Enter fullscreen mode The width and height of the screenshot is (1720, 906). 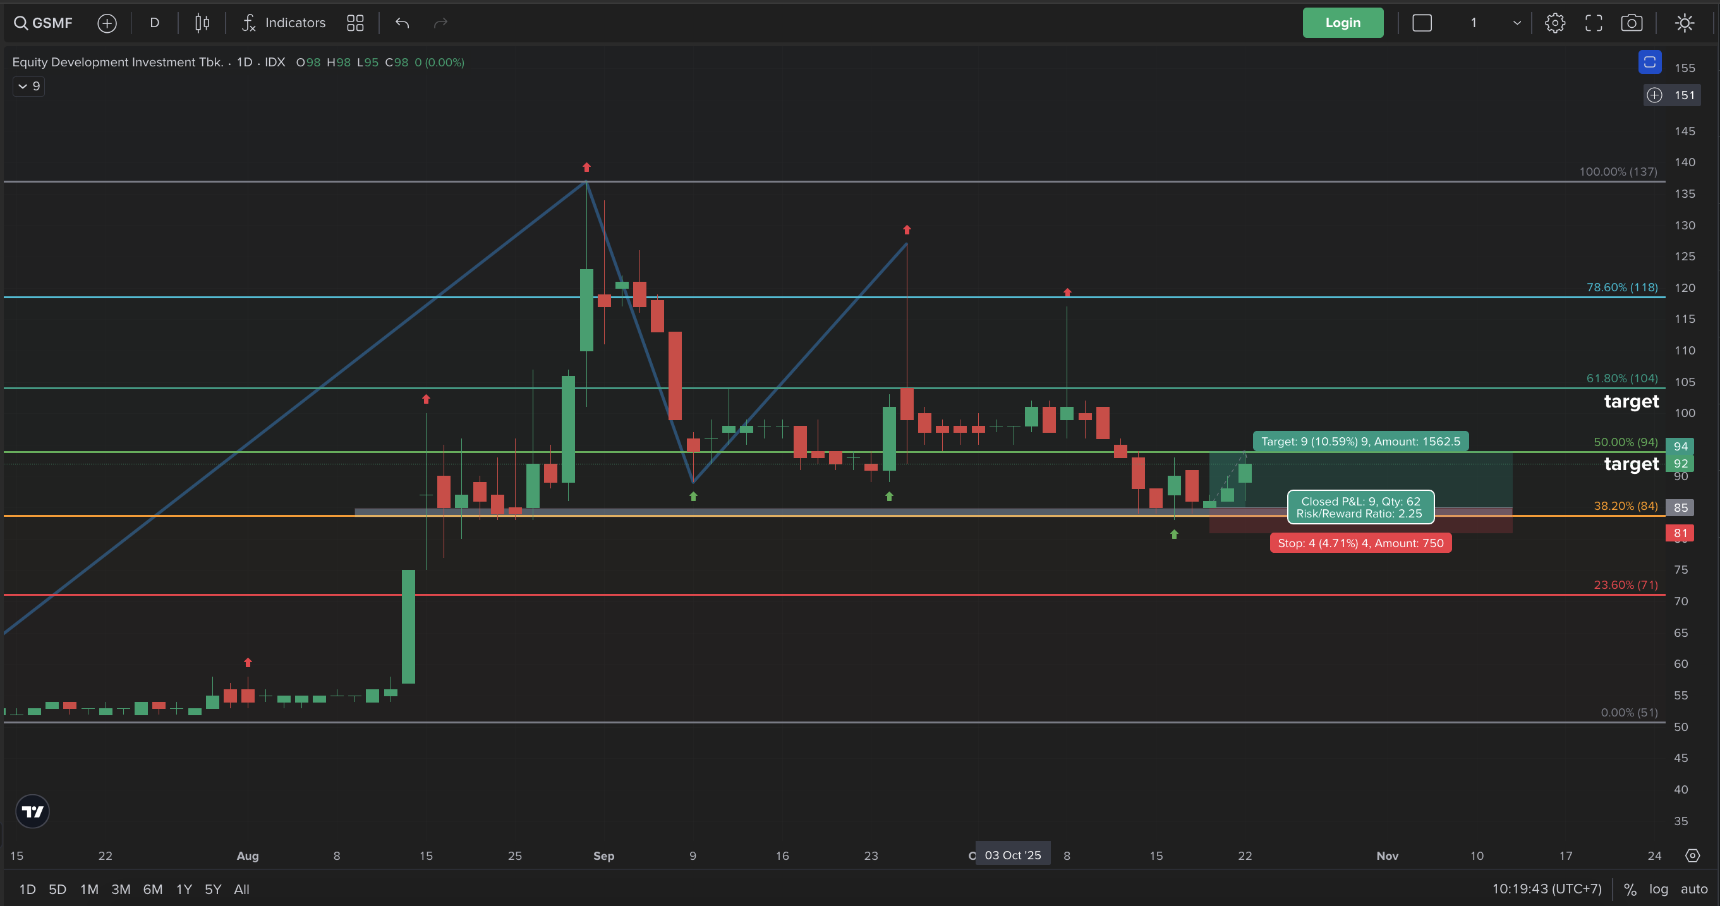point(1593,23)
